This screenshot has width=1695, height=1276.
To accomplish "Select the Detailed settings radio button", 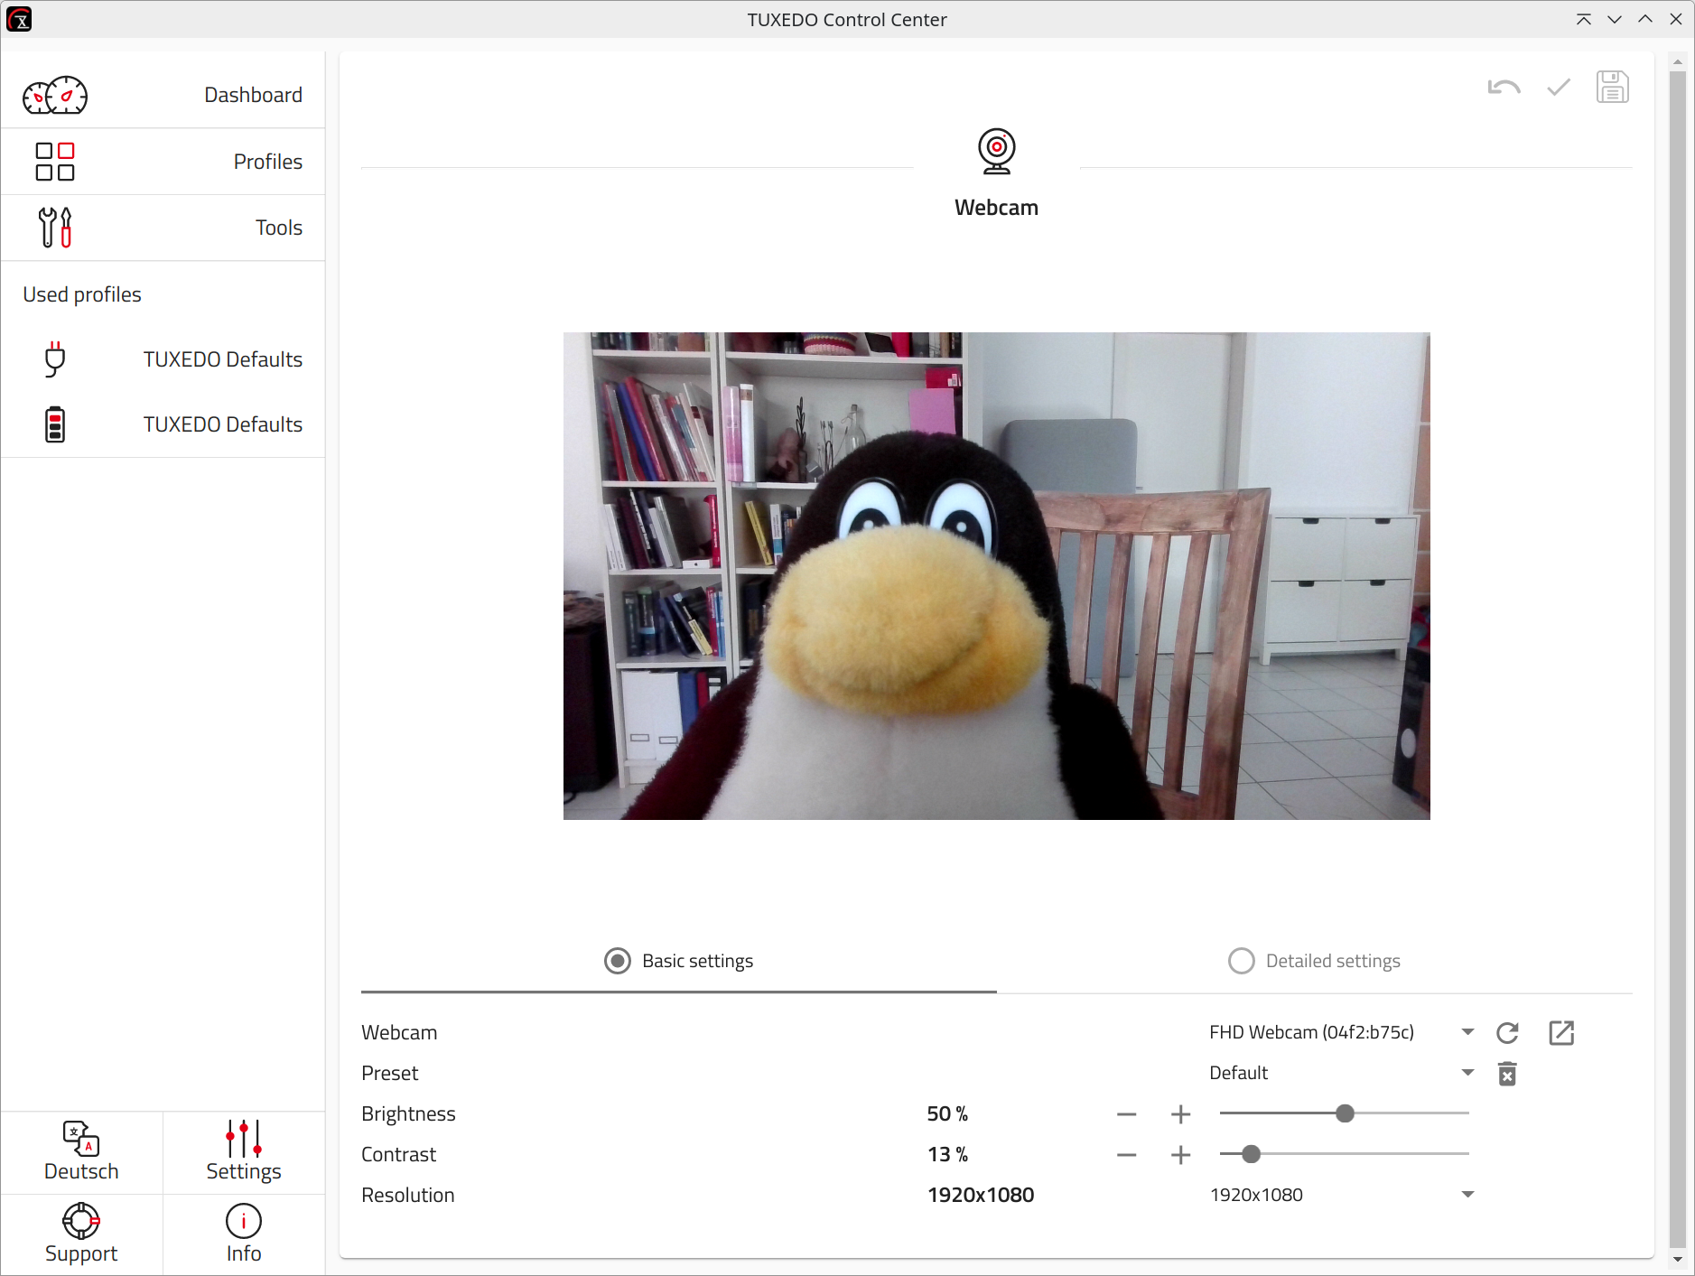I will pos(1242,961).
